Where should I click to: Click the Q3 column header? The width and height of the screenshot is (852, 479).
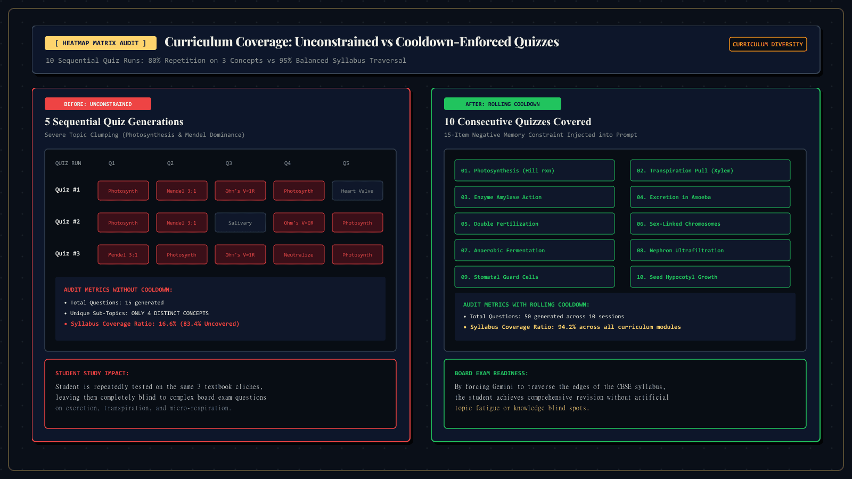point(229,163)
